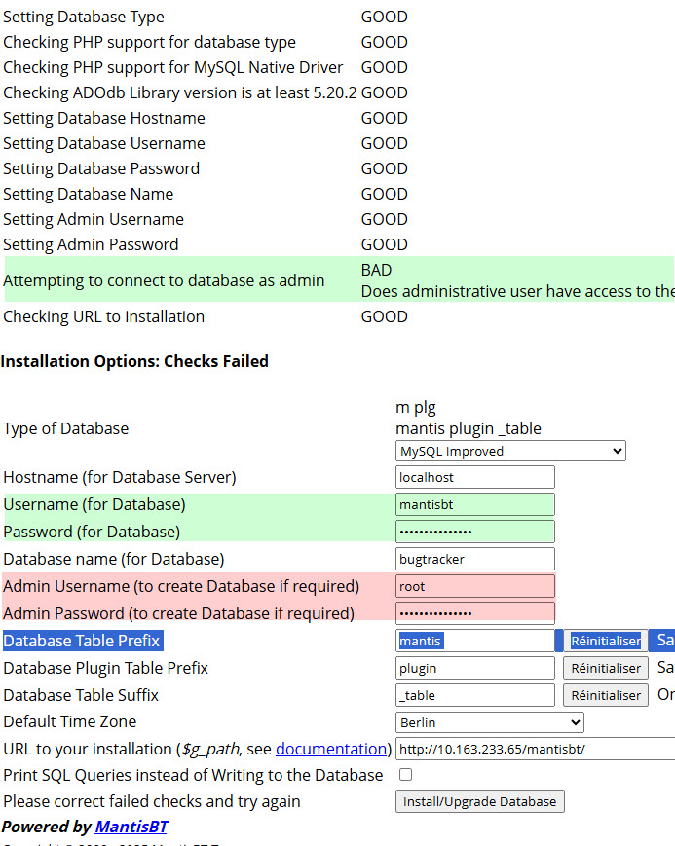Viewport: 675px width, 846px height.
Task: Click the Install/Upgrade Database button
Action: tap(479, 801)
